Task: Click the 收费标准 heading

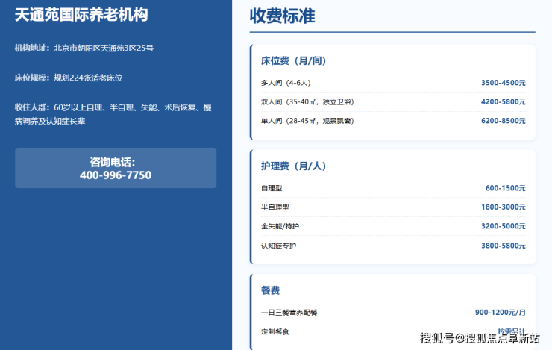Action: pos(282,16)
